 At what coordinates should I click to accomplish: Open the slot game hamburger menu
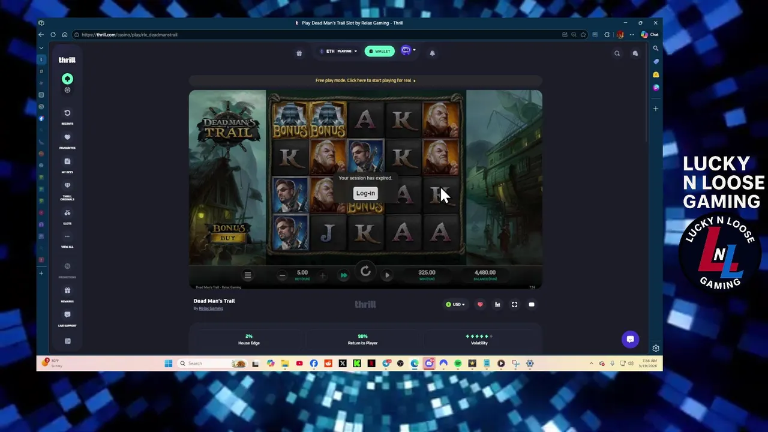coord(247,275)
